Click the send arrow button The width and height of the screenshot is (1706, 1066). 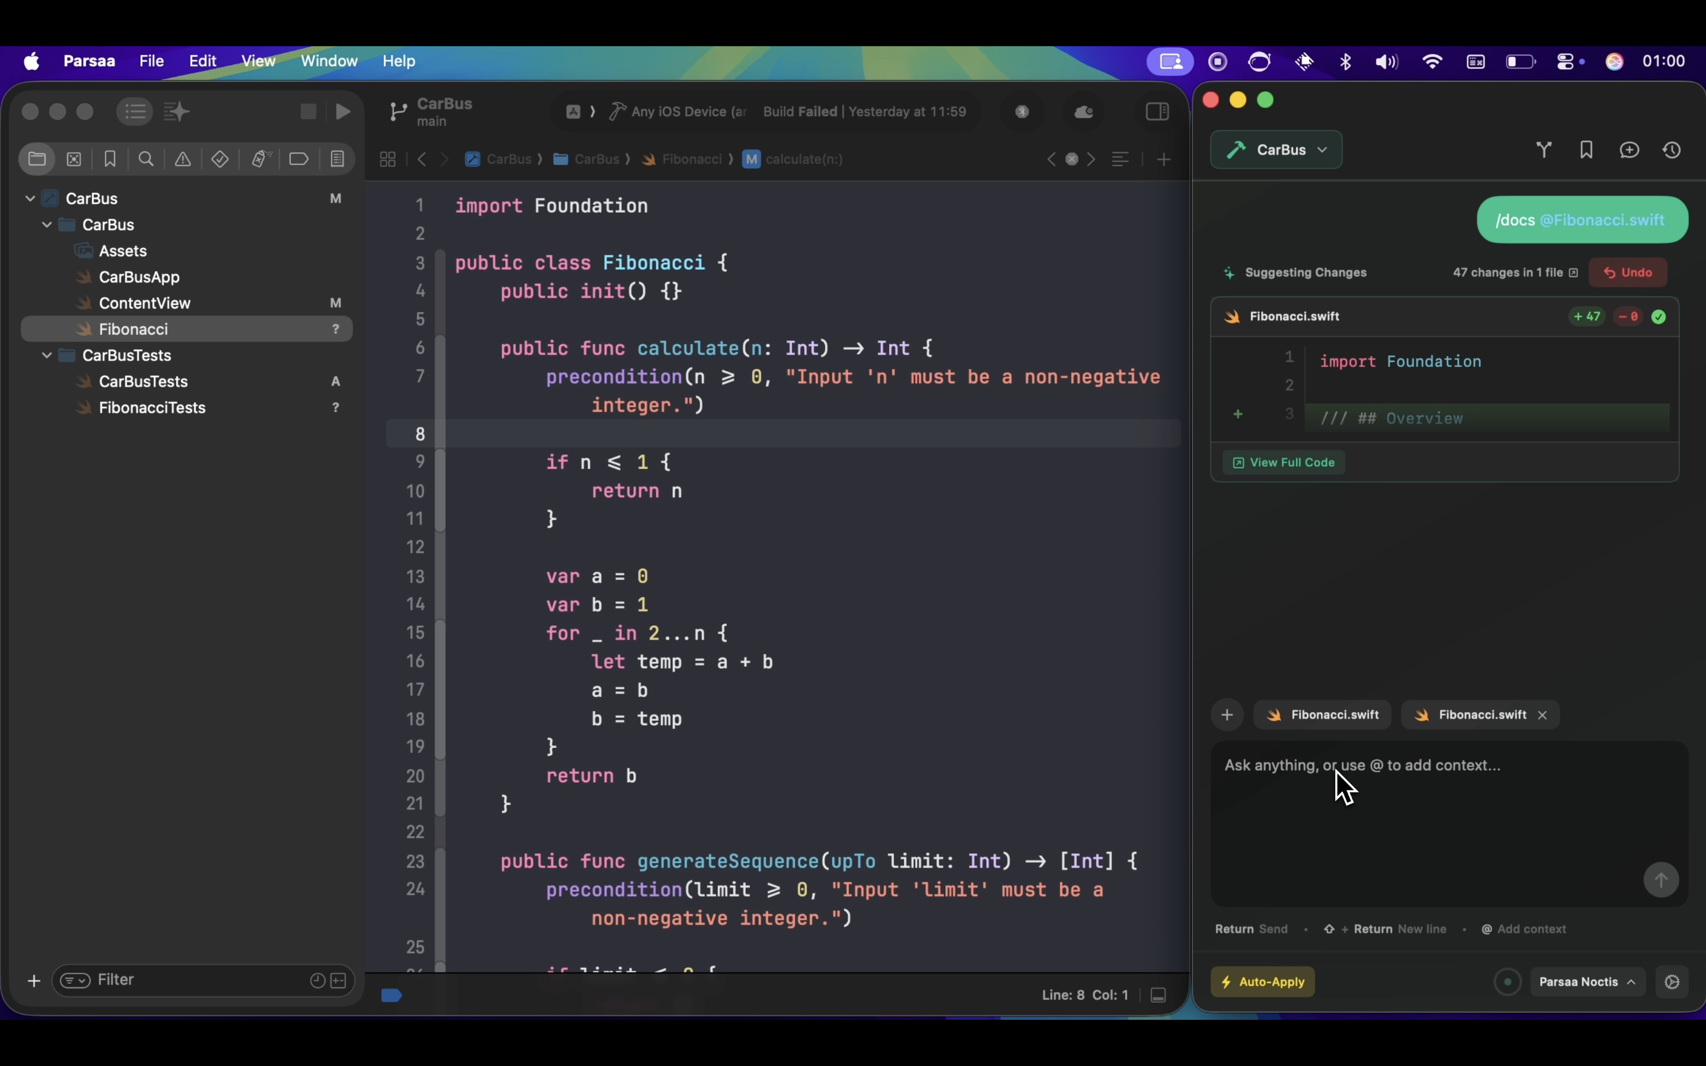1661,880
